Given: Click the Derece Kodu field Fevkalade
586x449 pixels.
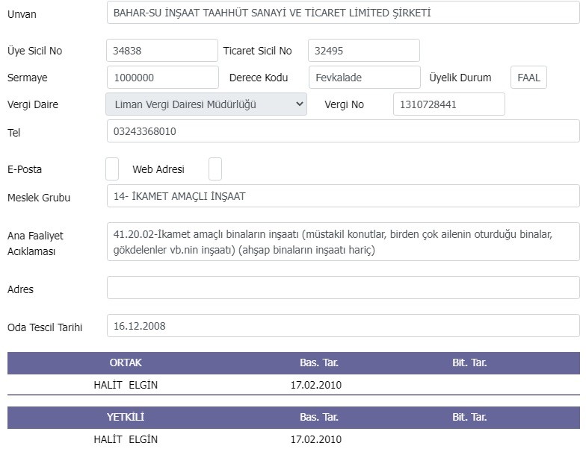Looking at the screenshot, I should click(x=365, y=78).
